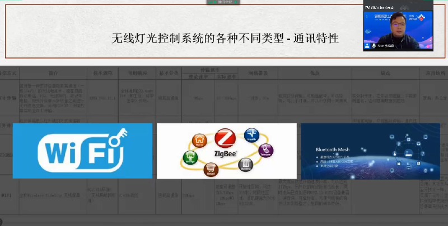The height and width of the screenshot is (226, 448).
Task: Click the 简介 table column header
Action: [53, 73]
